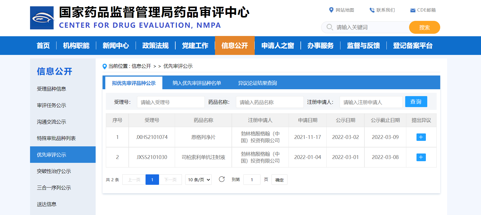Click the 上一页 pagination button
This screenshot has height=215, width=481.
134,180
